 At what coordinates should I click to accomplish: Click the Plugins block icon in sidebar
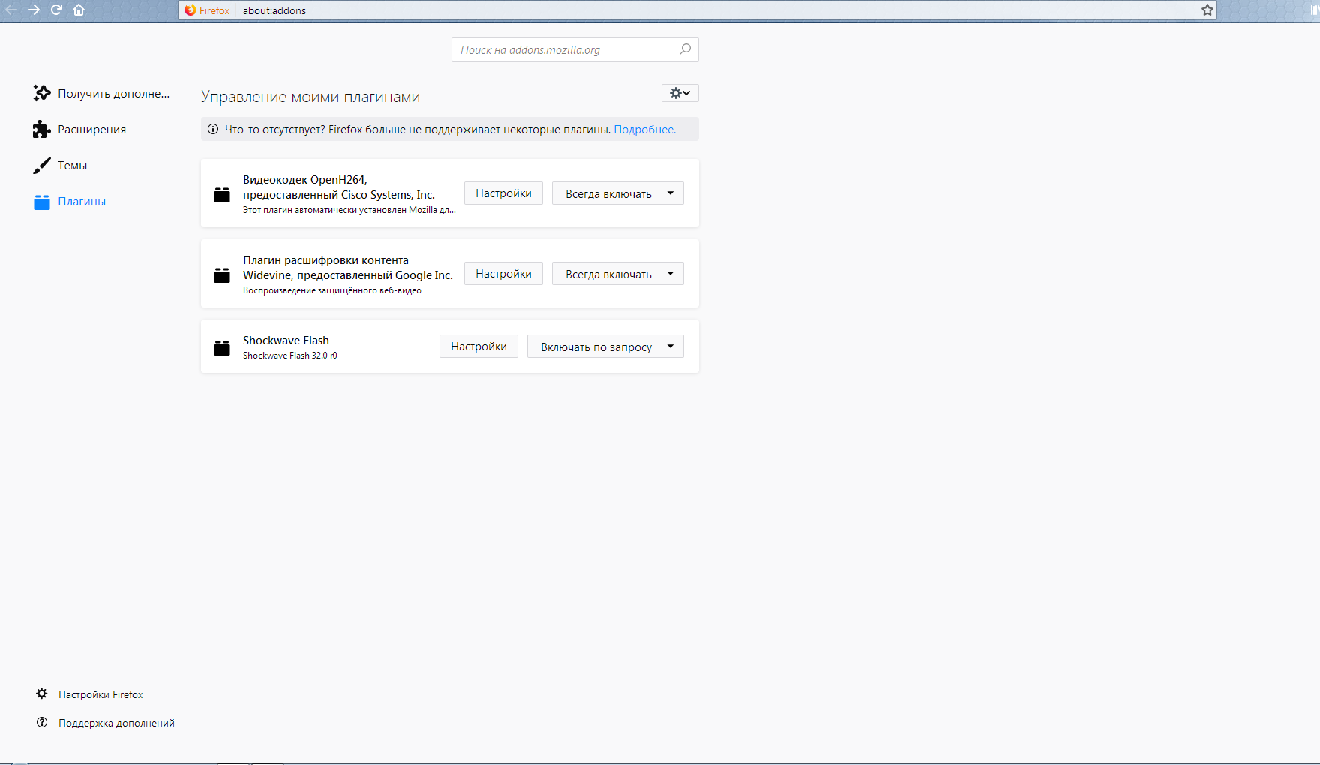pyautogui.click(x=42, y=202)
